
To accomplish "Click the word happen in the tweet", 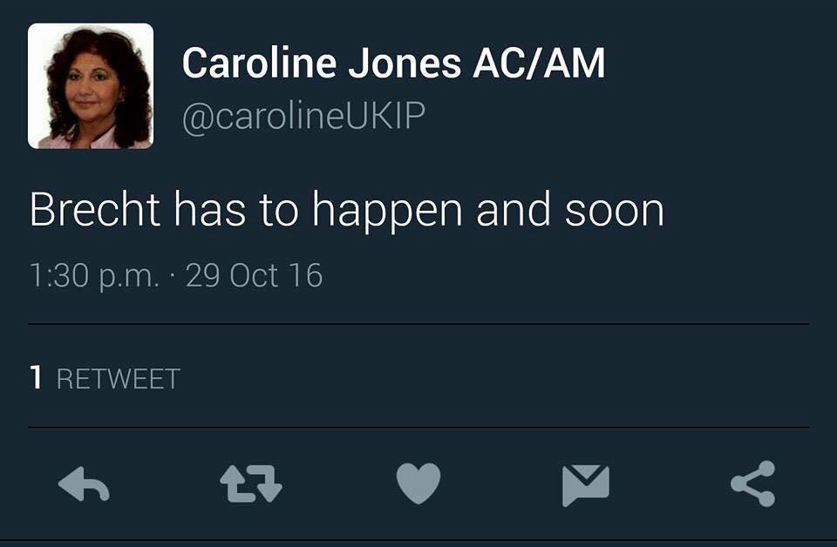I will (x=387, y=212).
